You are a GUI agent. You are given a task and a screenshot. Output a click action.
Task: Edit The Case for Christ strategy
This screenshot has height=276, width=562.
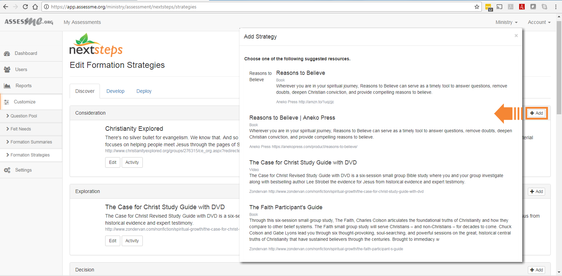point(113,241)
